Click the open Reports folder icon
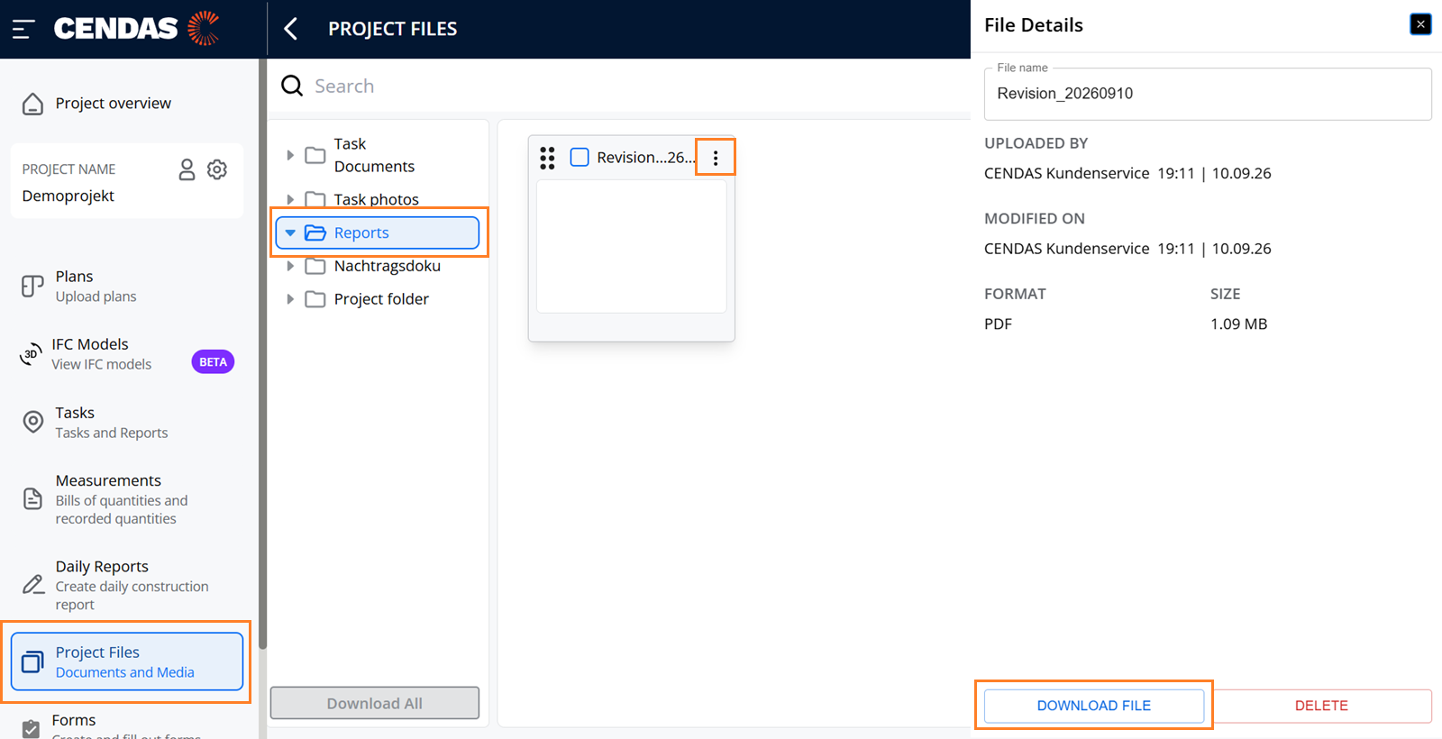 click(x=315, y=233)
